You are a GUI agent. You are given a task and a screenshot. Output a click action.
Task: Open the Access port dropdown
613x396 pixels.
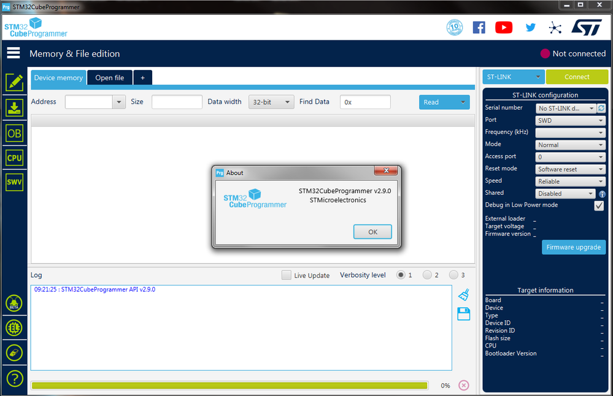tap(571, 157)
